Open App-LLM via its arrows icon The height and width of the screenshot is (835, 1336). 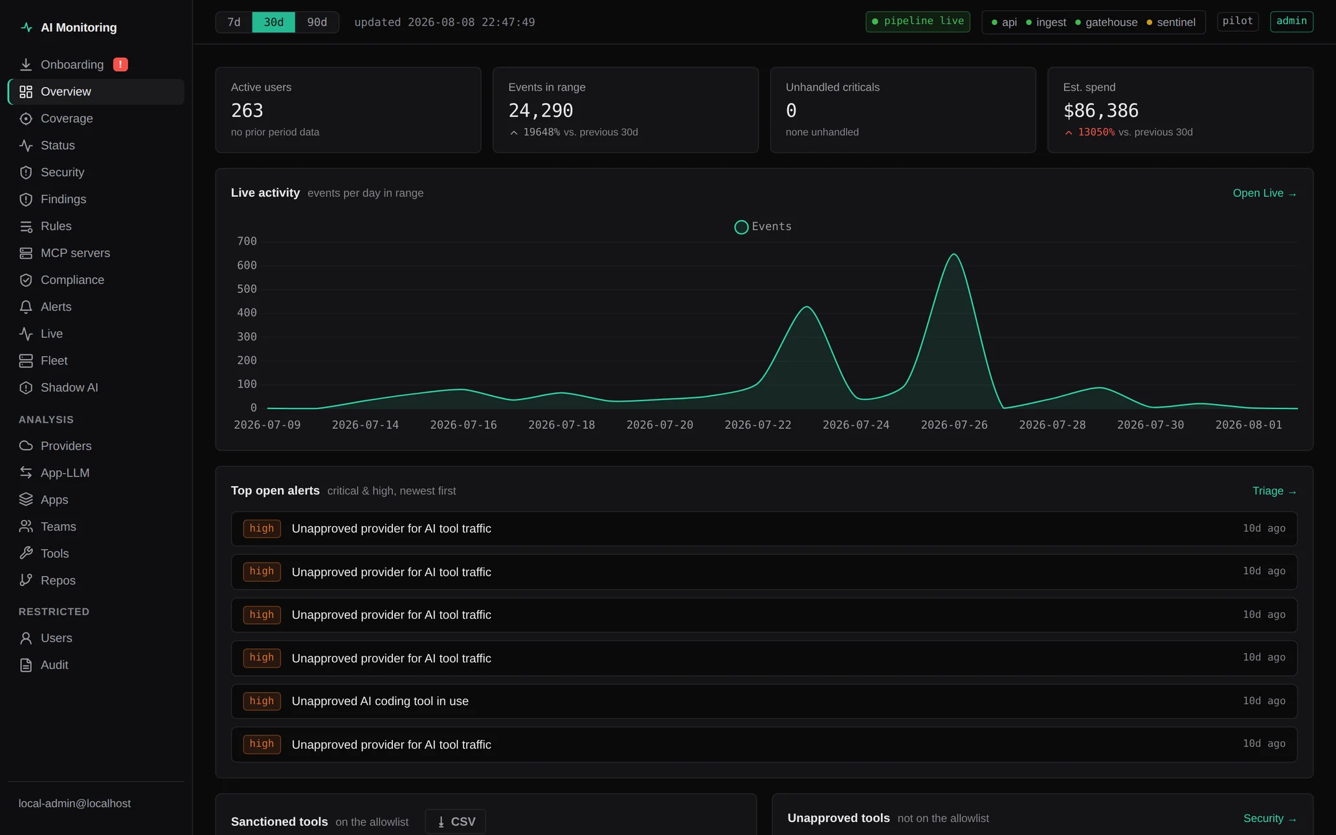coord(26,473)
